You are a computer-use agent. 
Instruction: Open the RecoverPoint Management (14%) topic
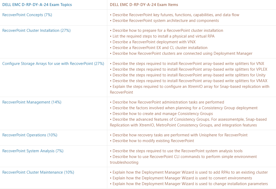[32, 102]
